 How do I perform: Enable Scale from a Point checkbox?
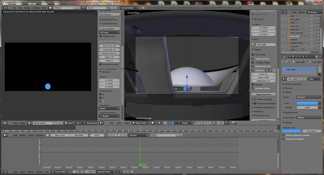(x=100, y=64)
